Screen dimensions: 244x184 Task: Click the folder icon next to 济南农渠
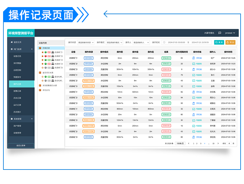coord(40,48)
